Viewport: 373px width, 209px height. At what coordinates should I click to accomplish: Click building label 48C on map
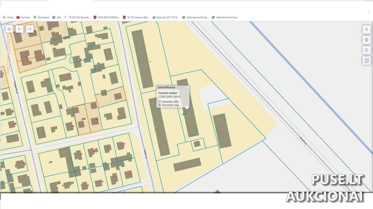[84, 119]
